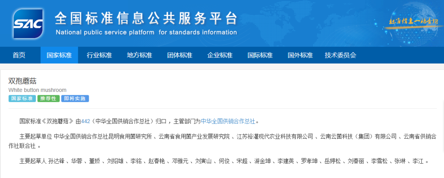444x178 pixels.
Task: Click the 双孢蘑菇 standard title
Action: pos(22,81)
